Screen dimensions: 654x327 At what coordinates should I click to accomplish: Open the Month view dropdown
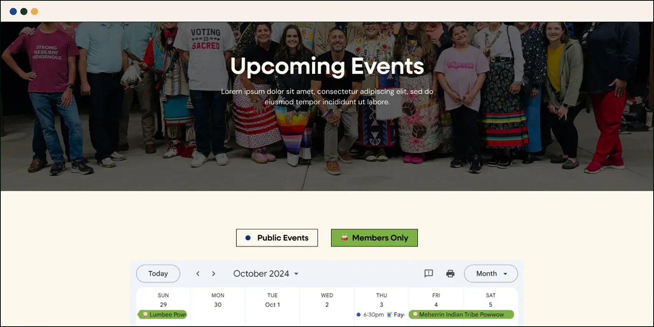491,274
